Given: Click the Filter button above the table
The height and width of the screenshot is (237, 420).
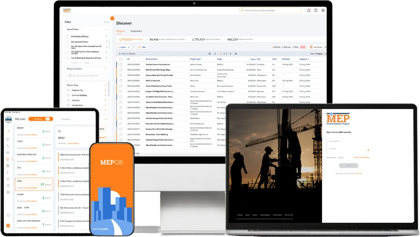Looking at the screenshot, I should [142, 47].
